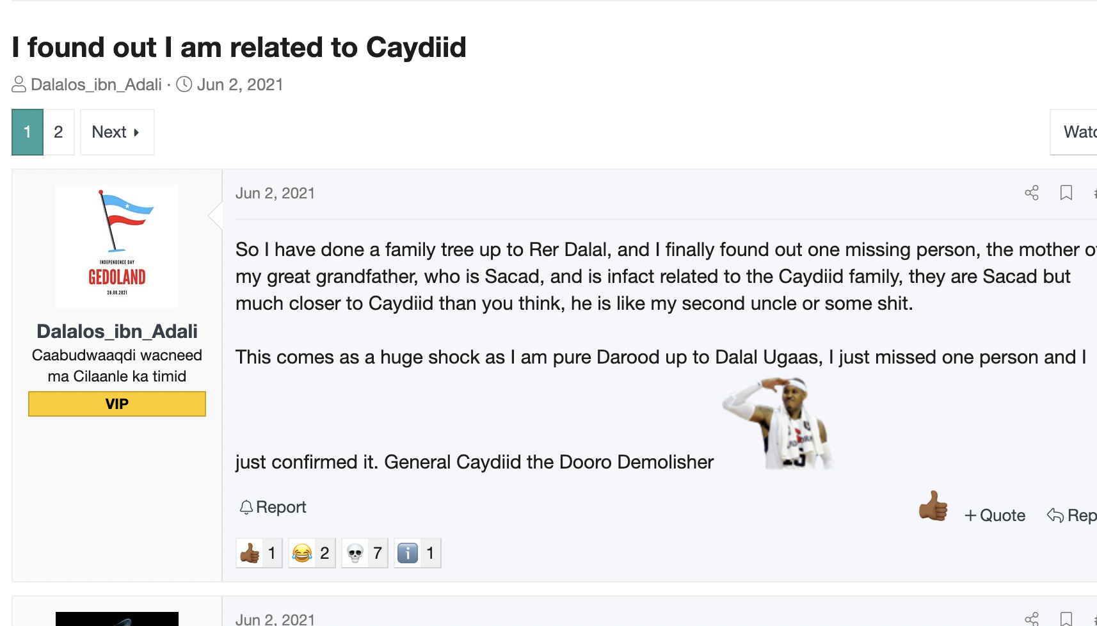Share the second post
1097x626 pixels.
[1031, 619]
